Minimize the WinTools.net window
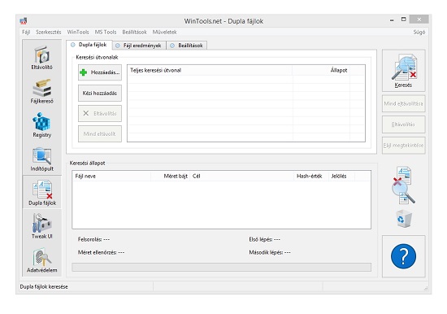 point(392,20)
